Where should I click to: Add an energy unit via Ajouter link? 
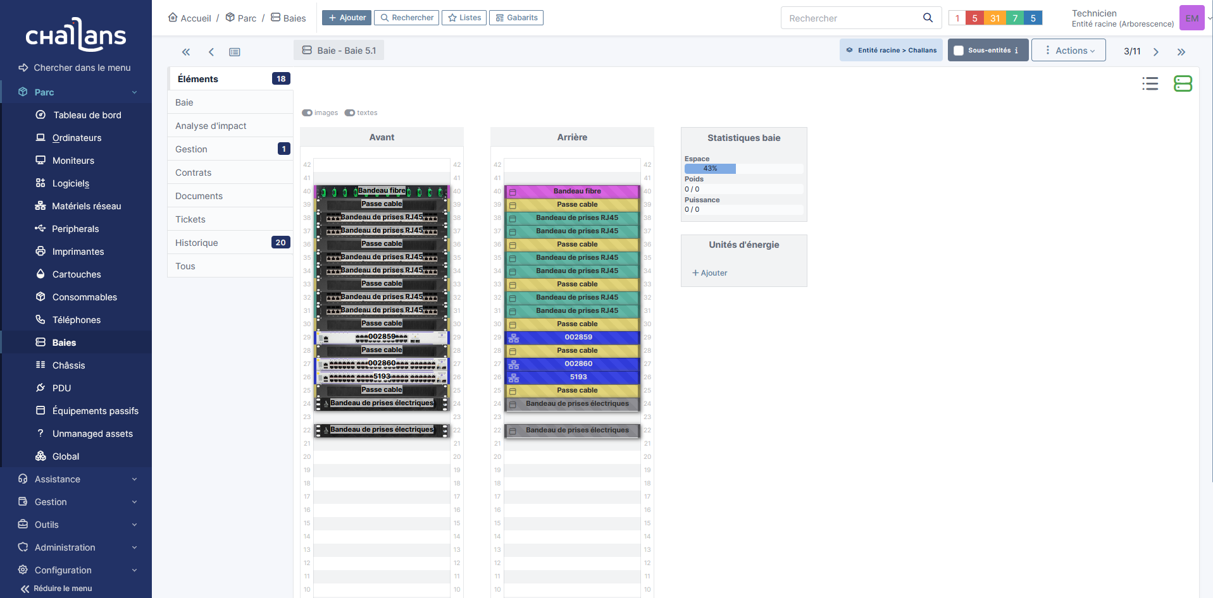[710, 273]
